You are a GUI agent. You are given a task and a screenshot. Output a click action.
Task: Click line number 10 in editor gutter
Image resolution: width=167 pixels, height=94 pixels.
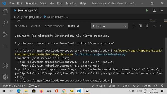click(x=18, y=20)
